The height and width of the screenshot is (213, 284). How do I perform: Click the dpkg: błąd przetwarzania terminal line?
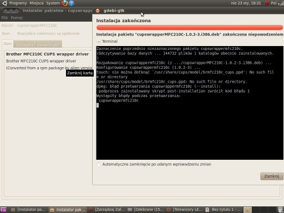(x=159, y=86)
